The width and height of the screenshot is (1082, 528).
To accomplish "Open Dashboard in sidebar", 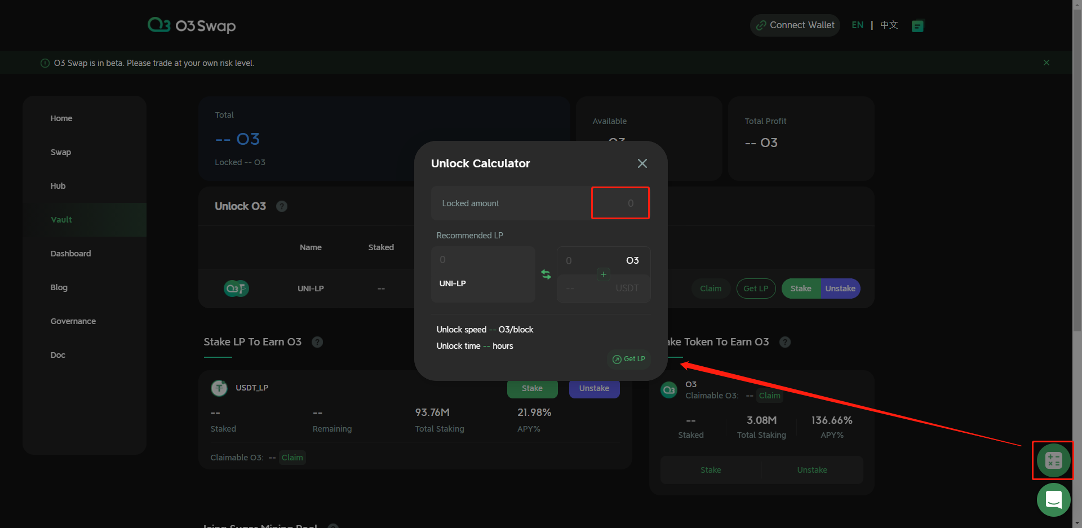I will tap(70, 254).
